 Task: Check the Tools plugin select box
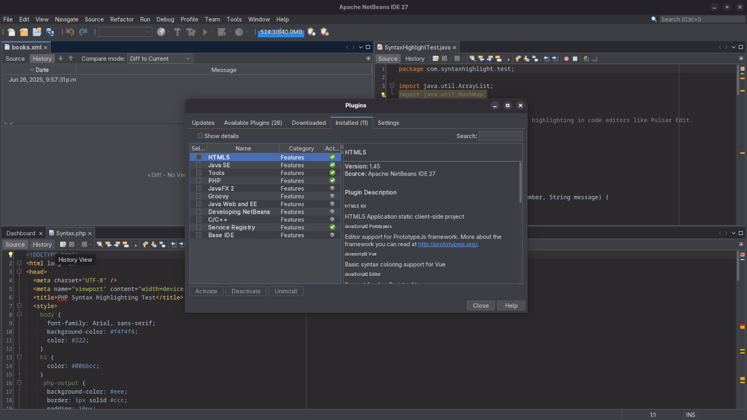coord(199,173)
